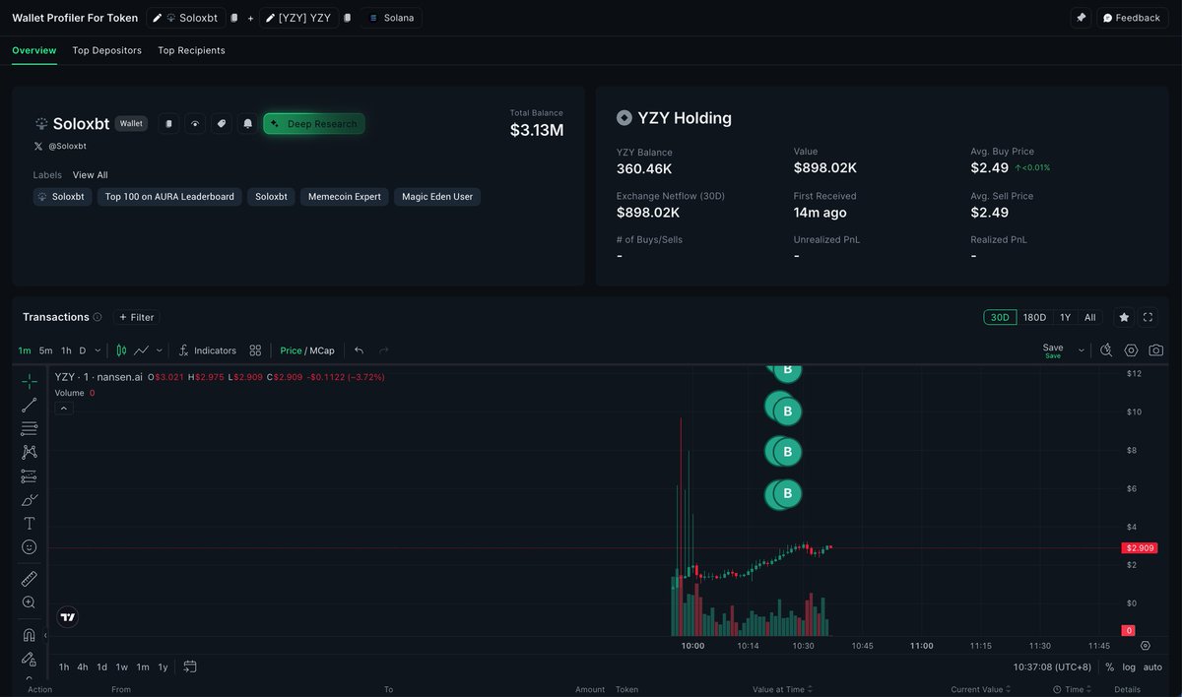Toggle auto scale on price axis
Screen dimensions: 1182x697
pyautogui.click(x=1152, y=666)
